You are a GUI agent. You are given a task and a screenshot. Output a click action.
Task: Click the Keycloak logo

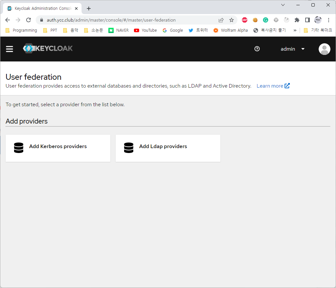tap(48, 48)
